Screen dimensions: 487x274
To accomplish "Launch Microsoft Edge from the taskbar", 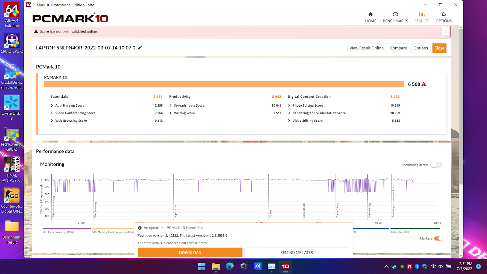I will pyautogui.click(x=230, y=267).
